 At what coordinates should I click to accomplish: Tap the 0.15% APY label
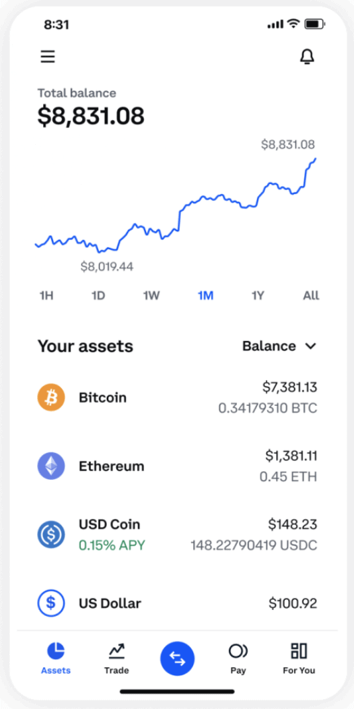pos(112,545)
